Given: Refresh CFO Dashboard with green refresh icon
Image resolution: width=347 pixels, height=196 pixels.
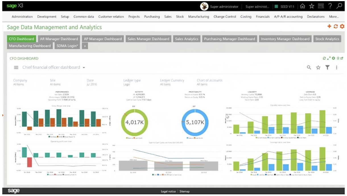Looking at the screenshot, I should click(x=324, y=58).
